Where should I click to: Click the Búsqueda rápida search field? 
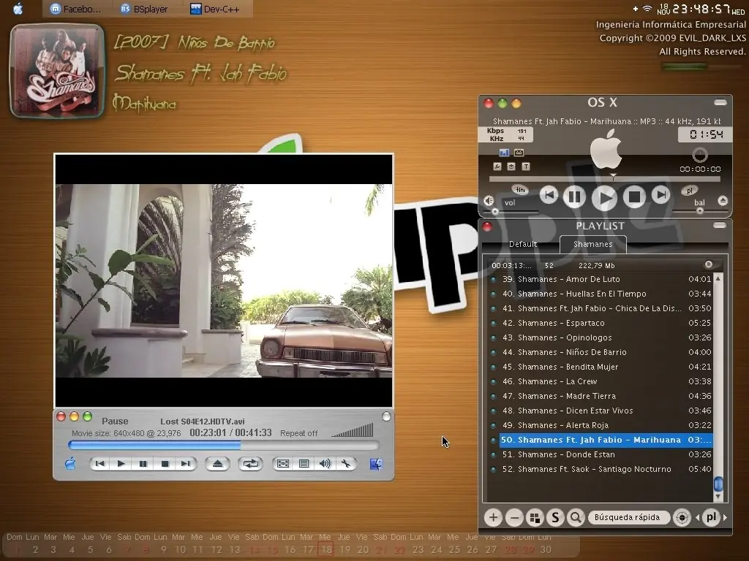(x=628, y=518)
